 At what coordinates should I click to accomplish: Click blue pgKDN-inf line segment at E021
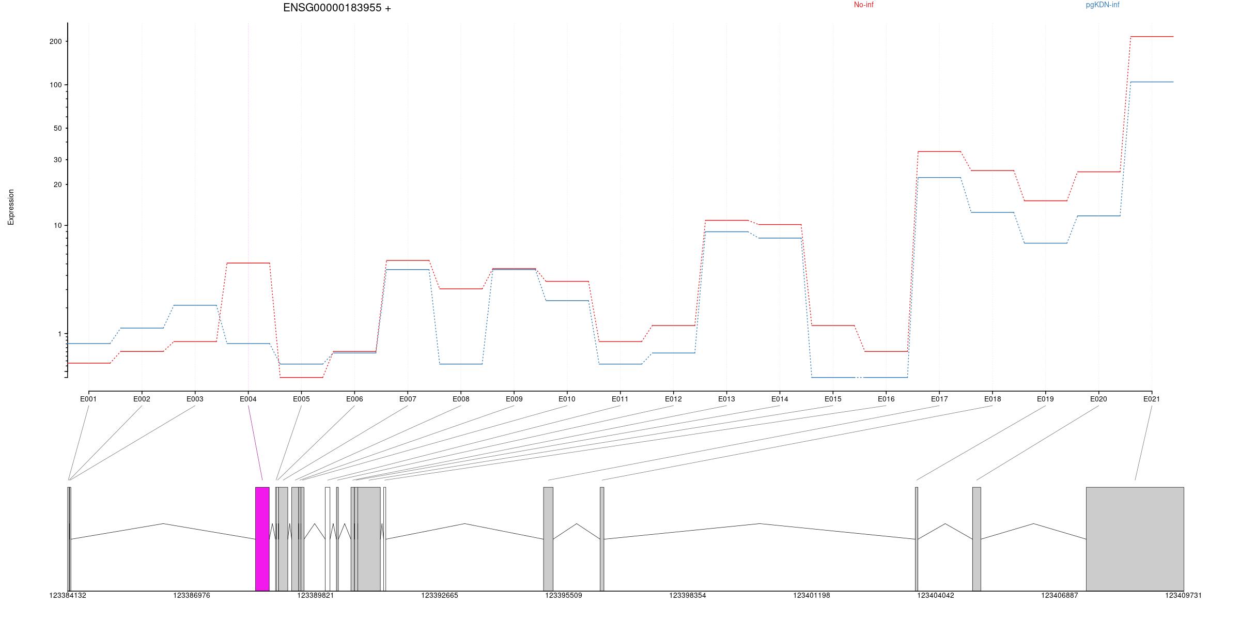1152,82
